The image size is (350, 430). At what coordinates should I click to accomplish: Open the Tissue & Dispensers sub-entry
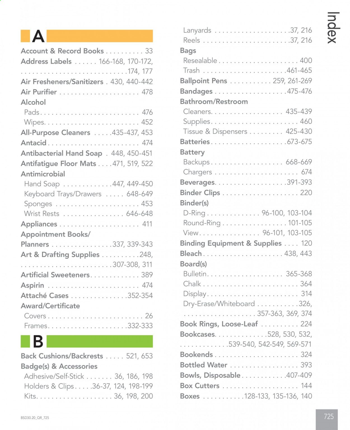(x=248, y=132)
